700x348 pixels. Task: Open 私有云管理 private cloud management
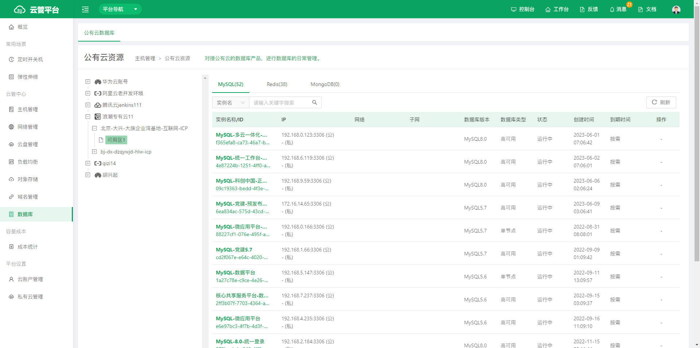click(36, 297)
